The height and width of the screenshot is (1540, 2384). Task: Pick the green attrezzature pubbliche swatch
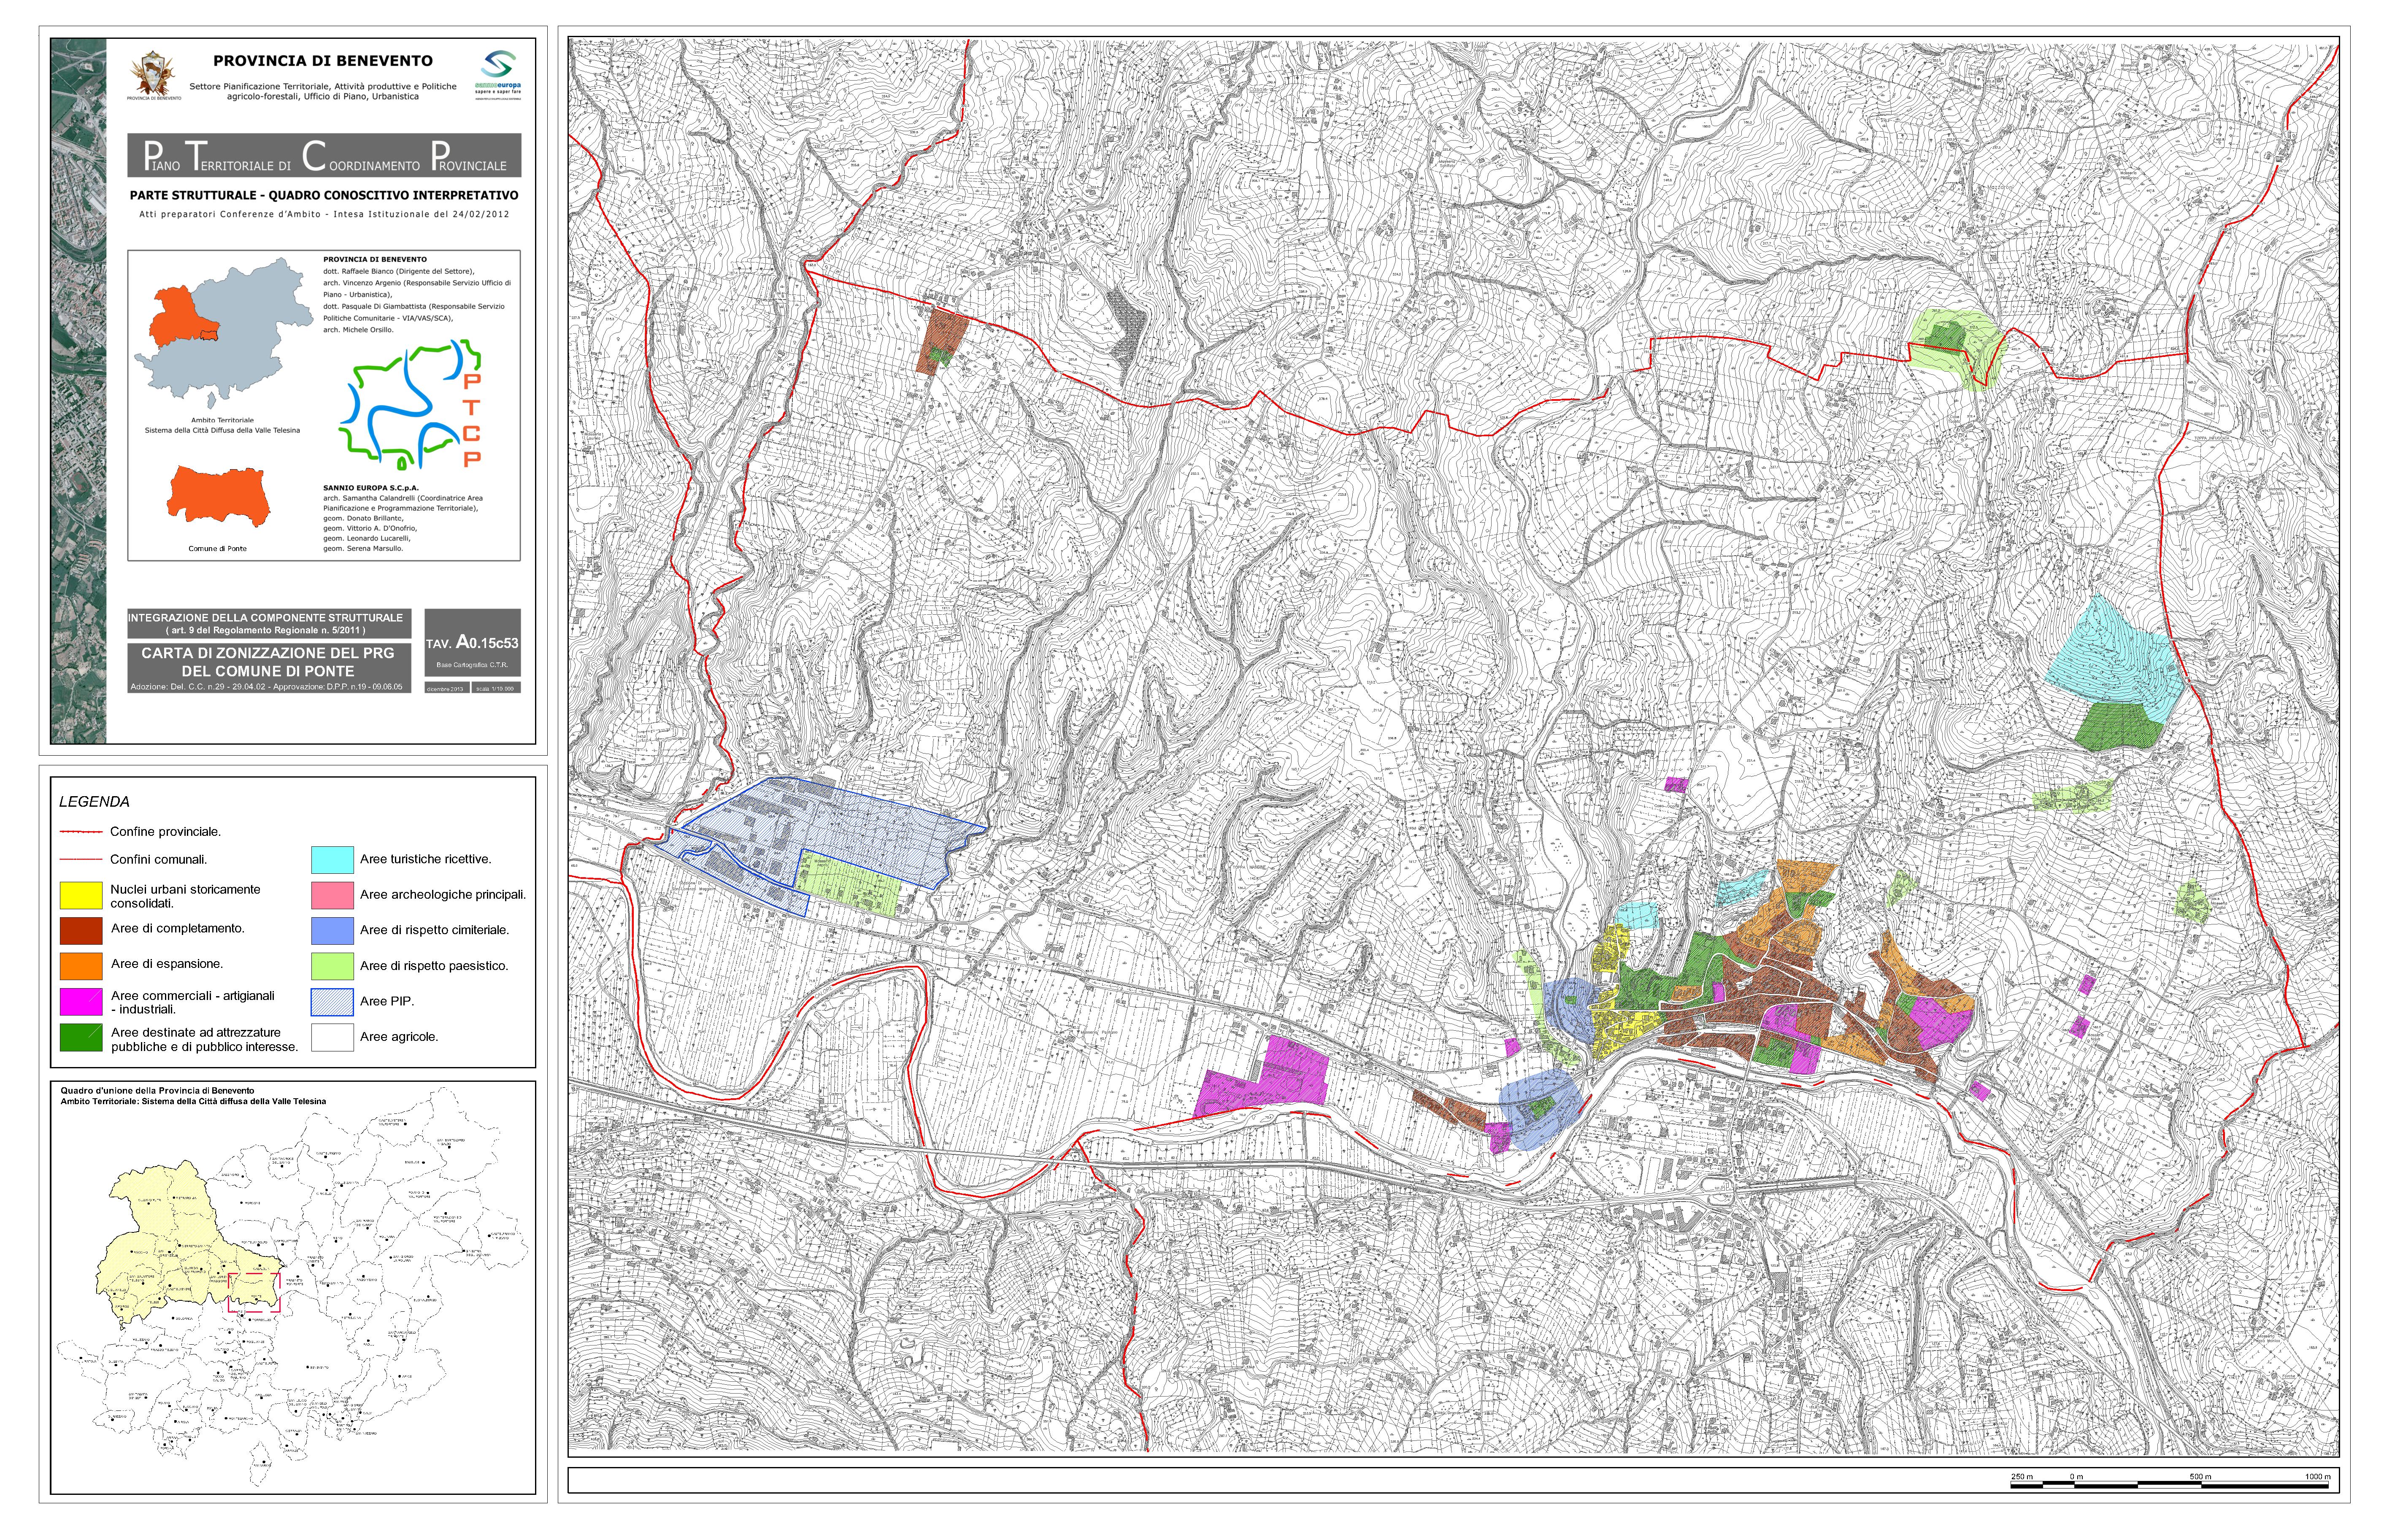click(x=81, y=1037)
